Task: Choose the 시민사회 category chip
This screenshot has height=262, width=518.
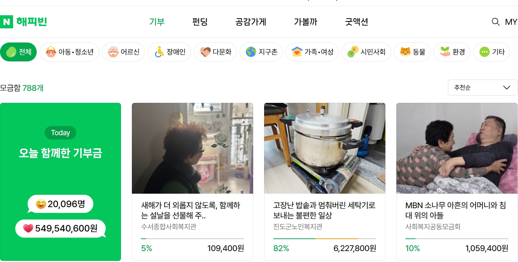Action: pyautogui.click(x=366, y=52)
